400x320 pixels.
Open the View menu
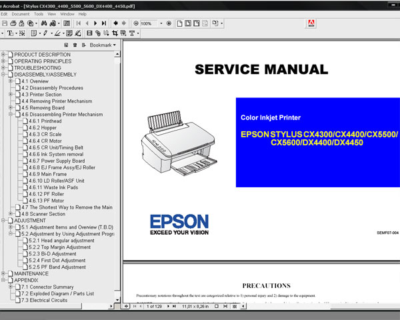pos(52,14)
